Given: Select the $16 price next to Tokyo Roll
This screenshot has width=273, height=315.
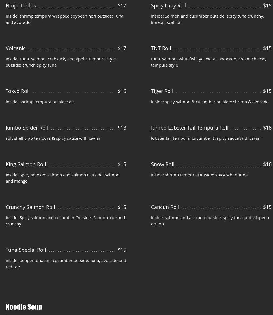Looking at the screenshot, I should pos(122,91).
